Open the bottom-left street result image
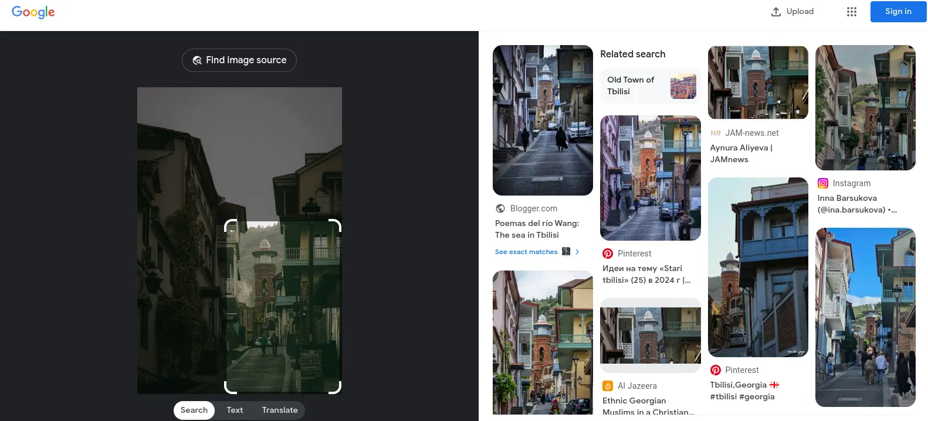The height and width of the screenshot is (421, 928). click(x=543, y=343)
